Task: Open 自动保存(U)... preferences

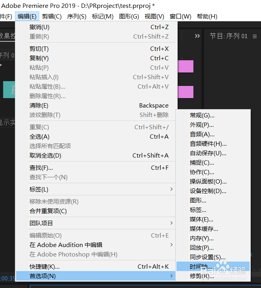Action: pos(213,153)
